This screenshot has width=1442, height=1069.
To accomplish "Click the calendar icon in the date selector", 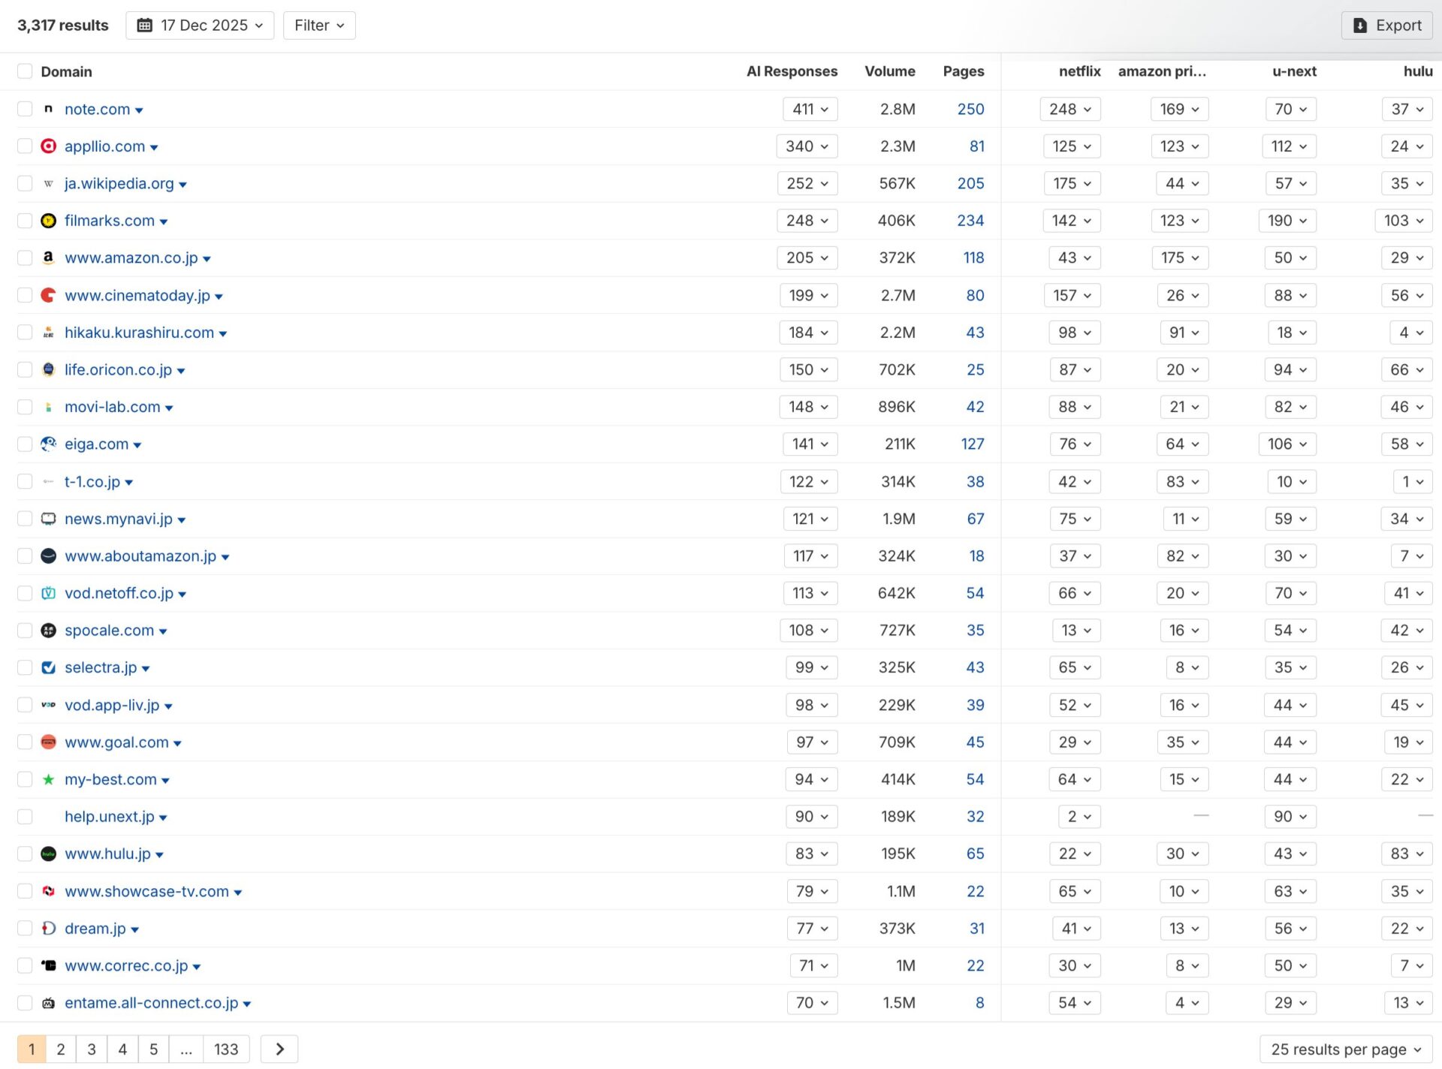I will 144,25.
